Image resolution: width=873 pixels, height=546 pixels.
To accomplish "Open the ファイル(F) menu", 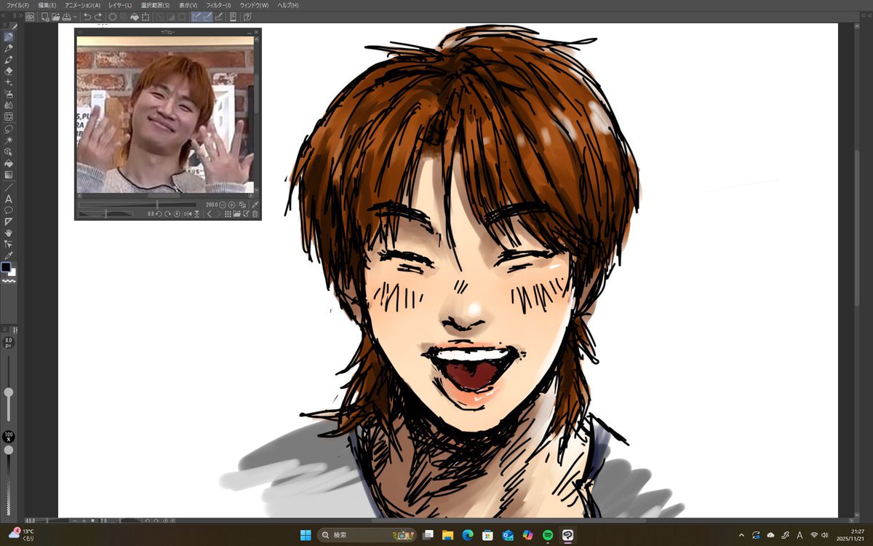I will [17, 5].
